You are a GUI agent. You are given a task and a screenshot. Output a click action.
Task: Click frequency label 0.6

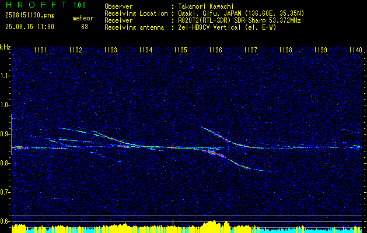(5, 221)
